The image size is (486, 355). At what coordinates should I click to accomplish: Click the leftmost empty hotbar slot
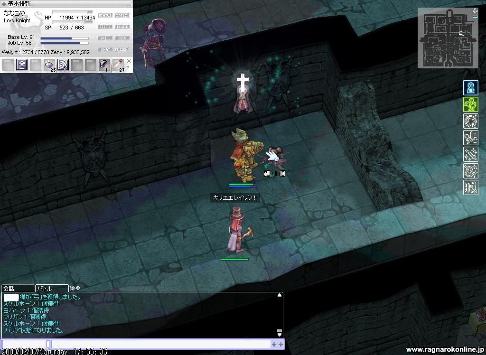click(8, 65)
